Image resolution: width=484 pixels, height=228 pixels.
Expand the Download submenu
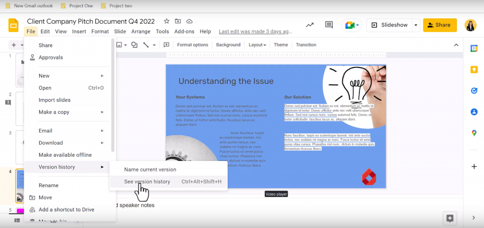point(71,143)
